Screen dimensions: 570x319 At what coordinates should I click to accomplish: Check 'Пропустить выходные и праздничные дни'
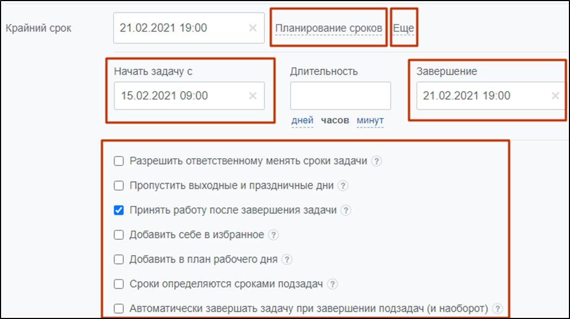[x=118, y=186]
